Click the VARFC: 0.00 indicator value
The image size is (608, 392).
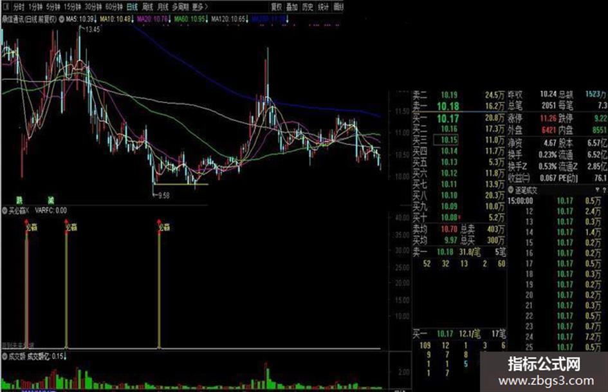coord(51,210)
